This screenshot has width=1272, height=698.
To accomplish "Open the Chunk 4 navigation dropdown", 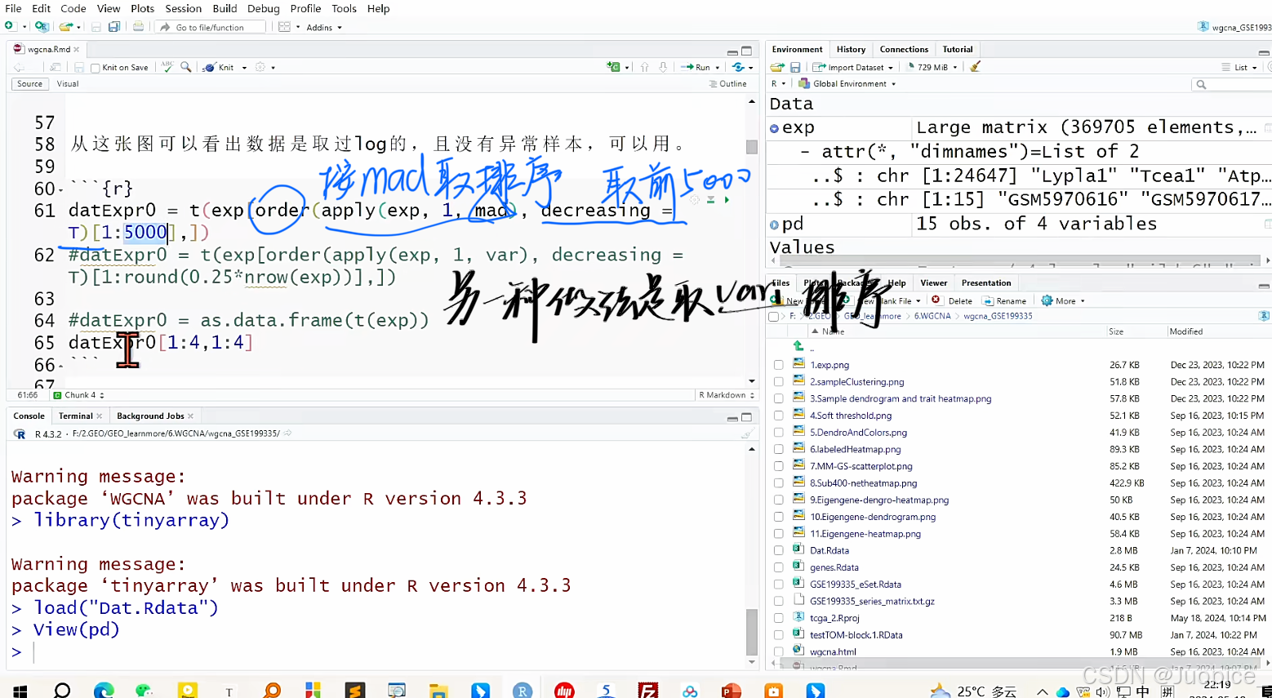I will pos(80,395).
